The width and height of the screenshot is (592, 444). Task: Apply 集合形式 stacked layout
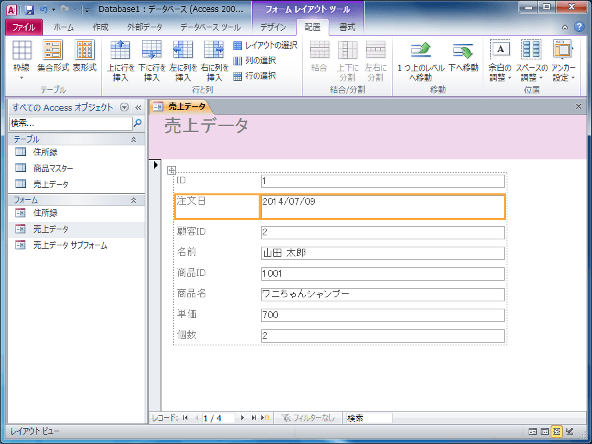(x=53, y=56)
